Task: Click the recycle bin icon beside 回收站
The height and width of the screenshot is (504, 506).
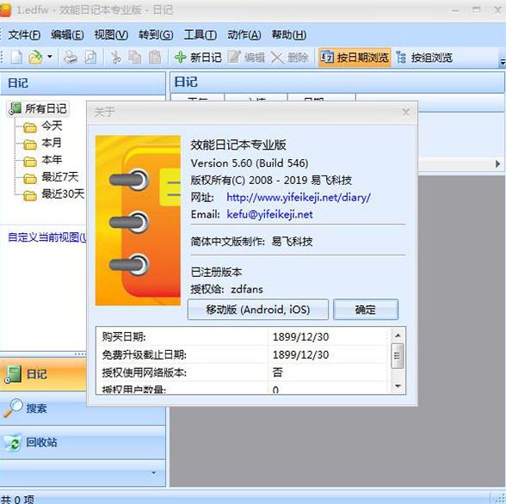Action: 13,442
